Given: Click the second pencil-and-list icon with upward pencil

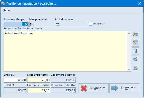Looking at the screenshot, I should point(136,43).
